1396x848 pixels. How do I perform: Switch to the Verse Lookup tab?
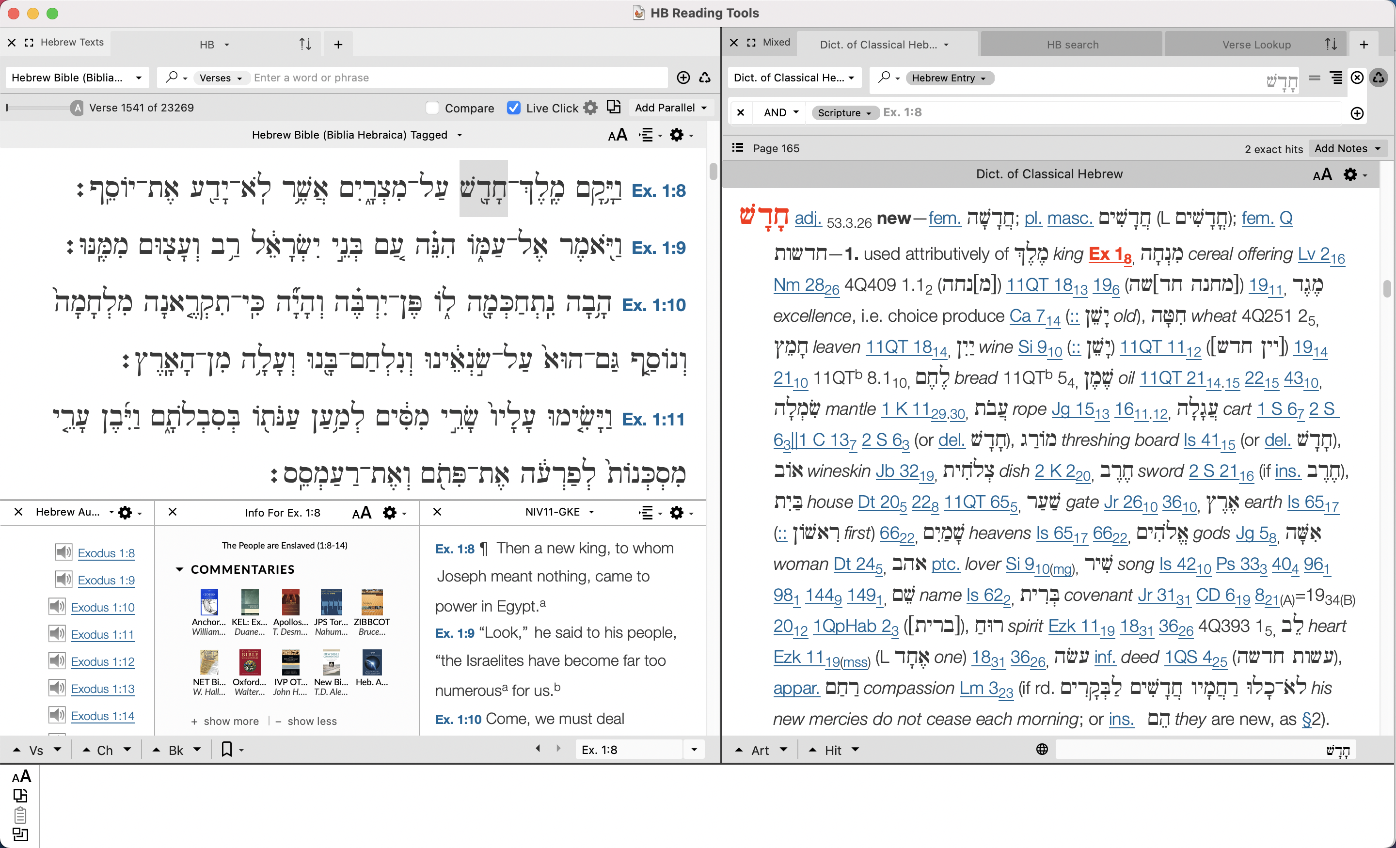[x=1255, y=44]
